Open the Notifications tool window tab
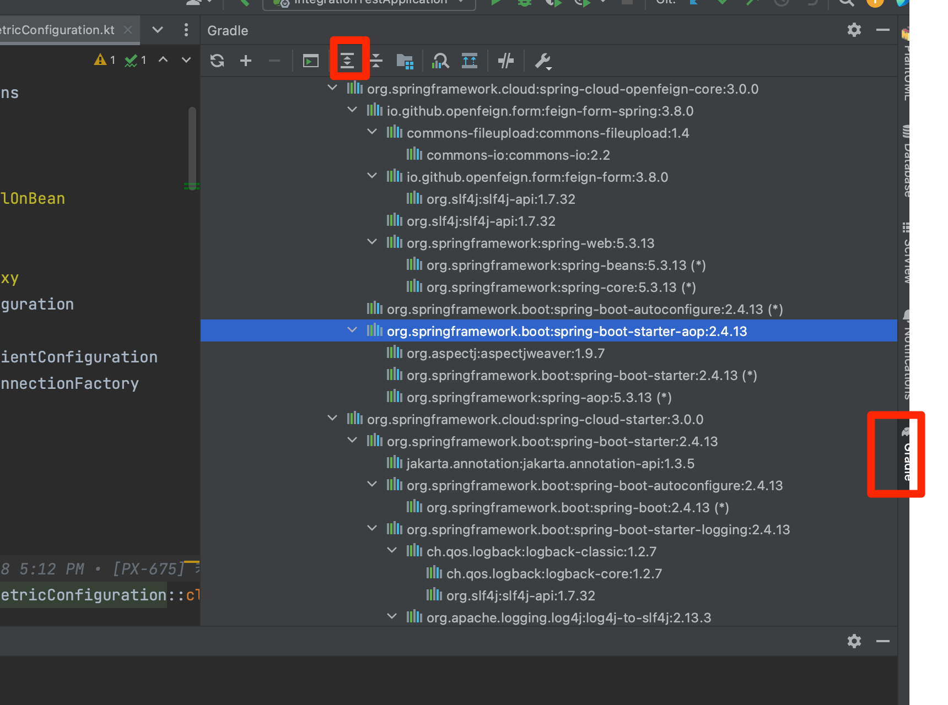 pos(906,355)
